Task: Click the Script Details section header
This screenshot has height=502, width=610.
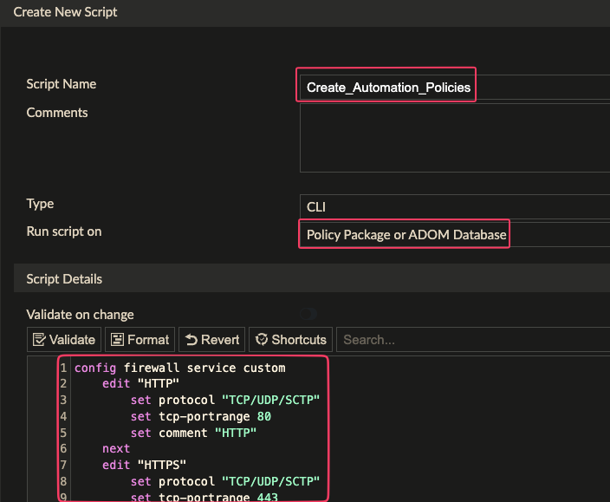Action: 64,279
